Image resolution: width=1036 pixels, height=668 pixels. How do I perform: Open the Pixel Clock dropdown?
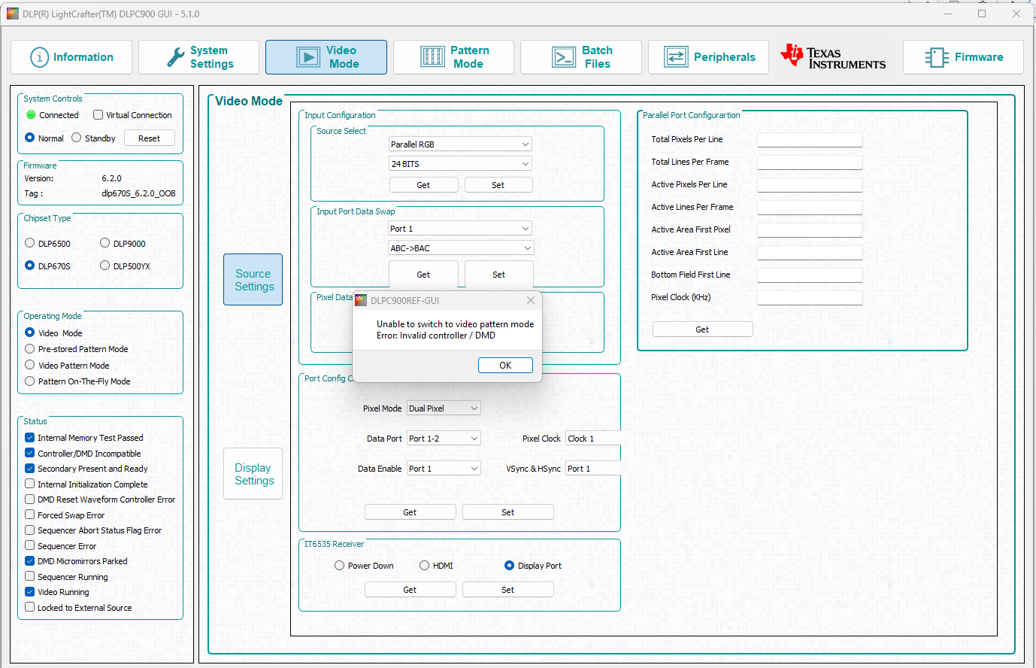point(593,439)
